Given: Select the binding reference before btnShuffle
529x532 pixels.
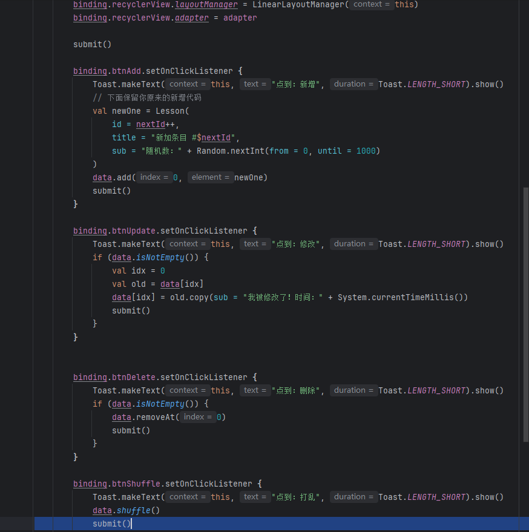Looking at the screenshot, I should click(x=90, y=483).
